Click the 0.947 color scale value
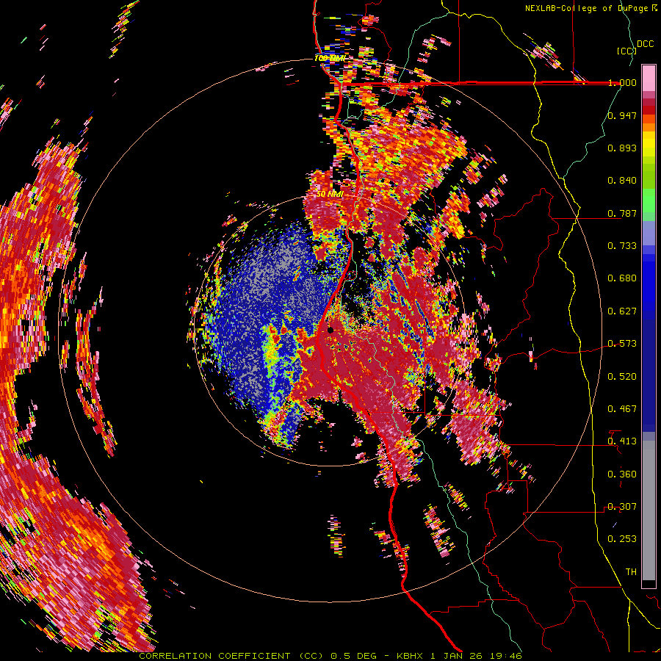 [622, 115]
